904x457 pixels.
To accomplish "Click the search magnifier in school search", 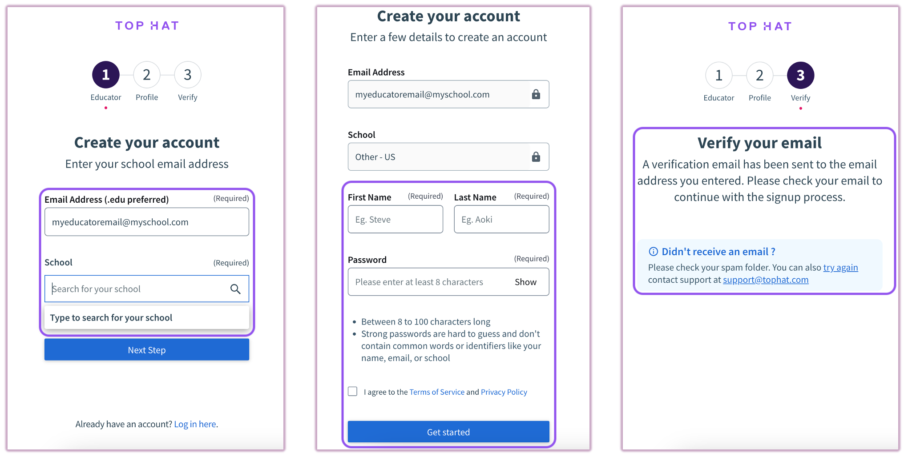I will [x=235, y=289].
